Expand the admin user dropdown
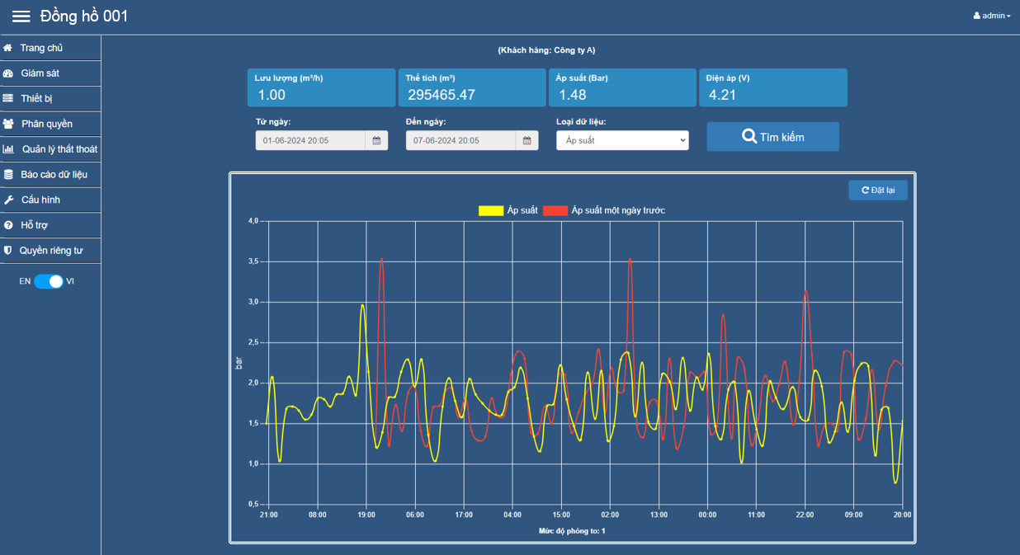 click(x=992, y=16)
